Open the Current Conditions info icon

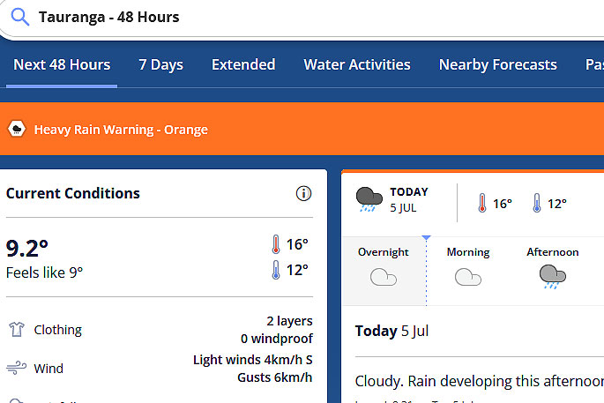coord(303,193)
